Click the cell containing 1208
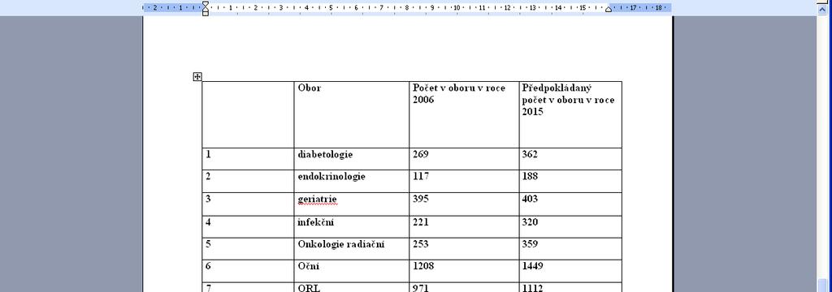Viewport: 832px width, 292px height. pyautogui.click(x=464, y=271)
